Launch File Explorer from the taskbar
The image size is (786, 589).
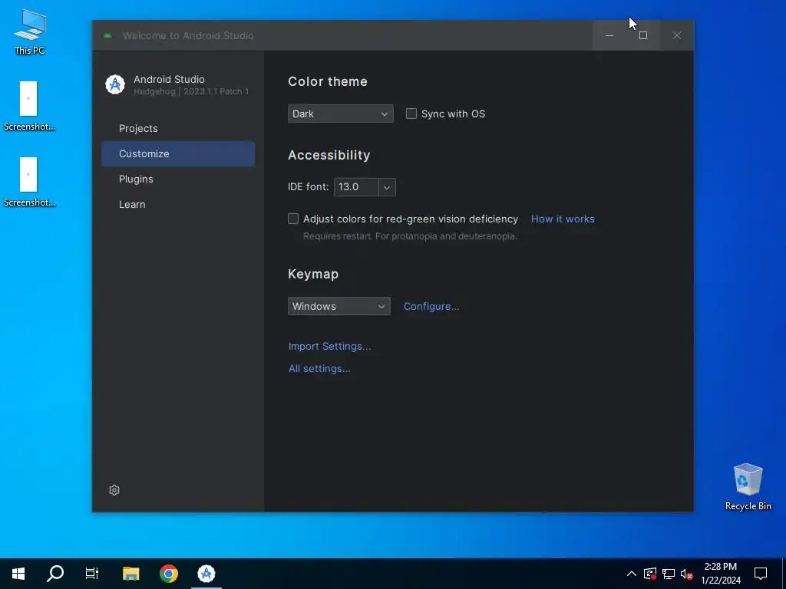click(x=130, y=574)
